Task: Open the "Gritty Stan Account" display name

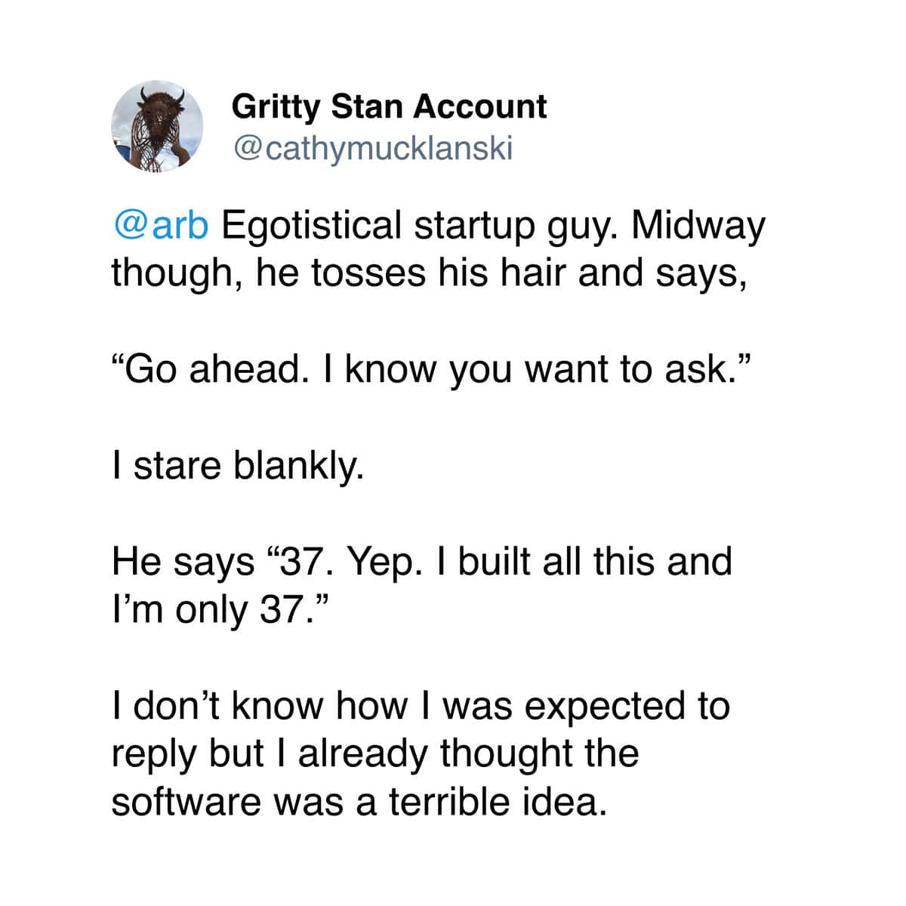Action: 389,106
